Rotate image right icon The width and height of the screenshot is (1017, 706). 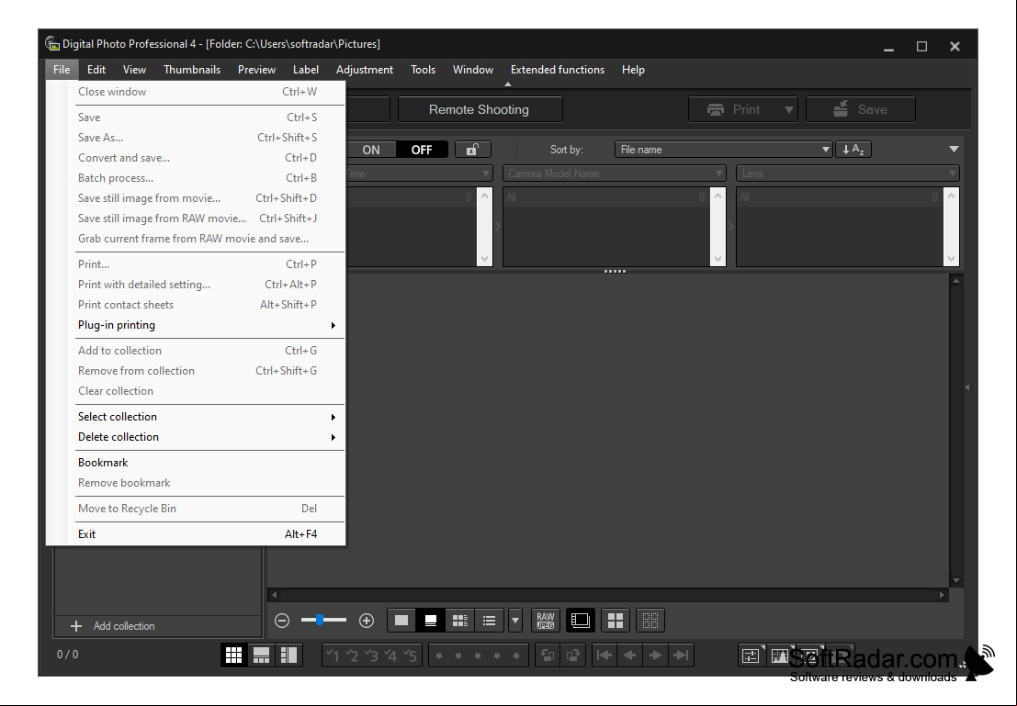point(572,656)
